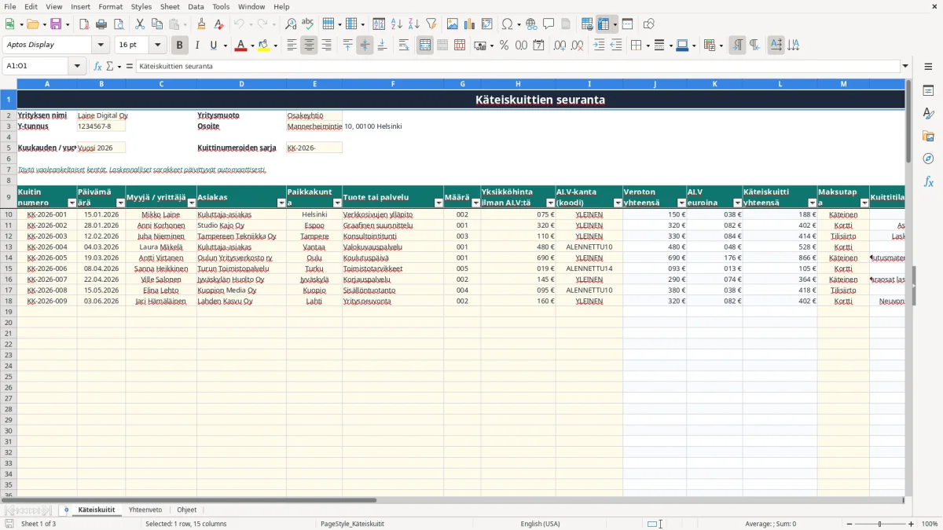Open the Function Wizard beside formula bar
Screen dimensions: 943x530
(98, 66)
